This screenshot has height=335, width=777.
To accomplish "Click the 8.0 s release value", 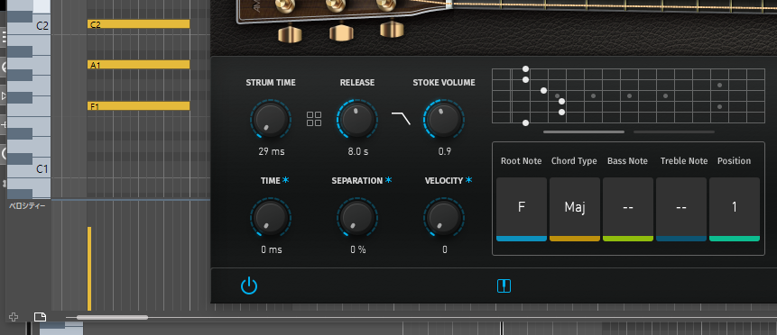I will 357,151.
